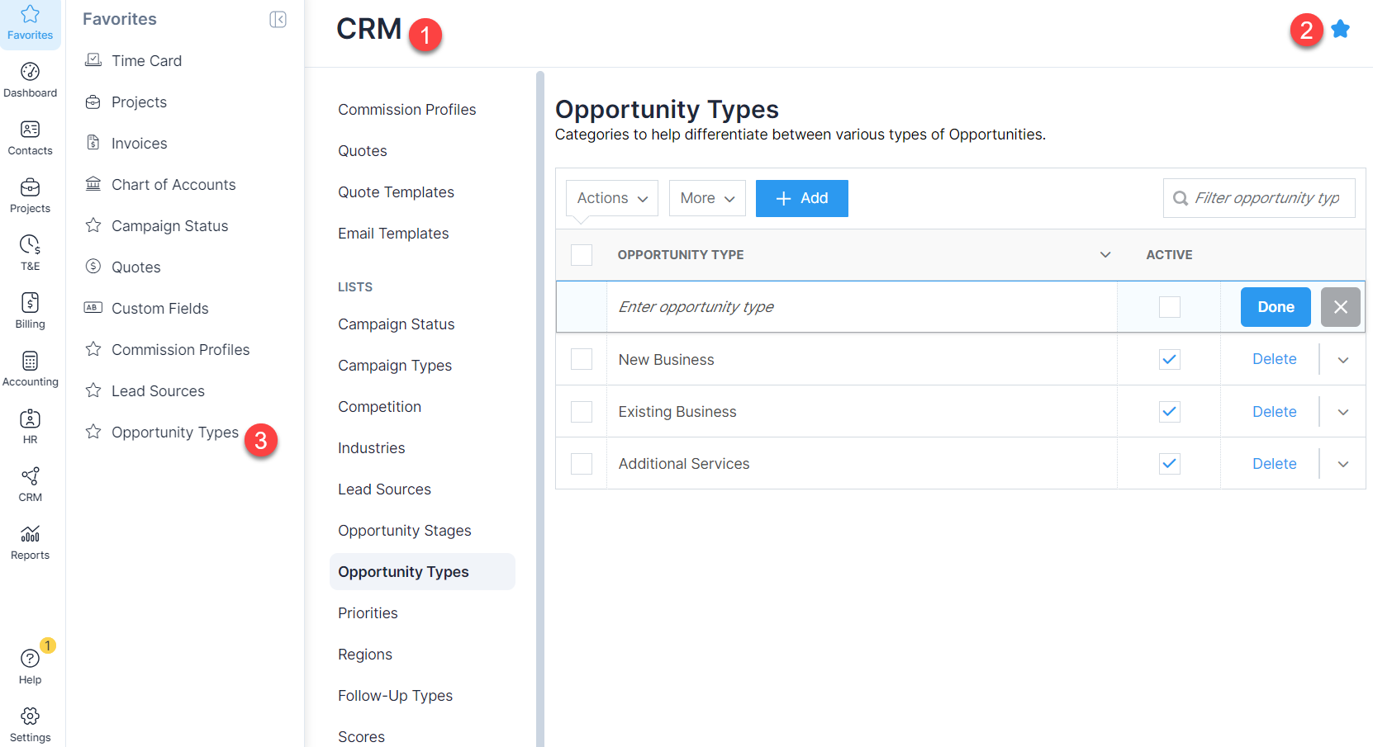Image resolution: width=1373 pixels, height=747 pixels.
Task: Open Regions list in CRM menu
Action: [x=365, y=655]
